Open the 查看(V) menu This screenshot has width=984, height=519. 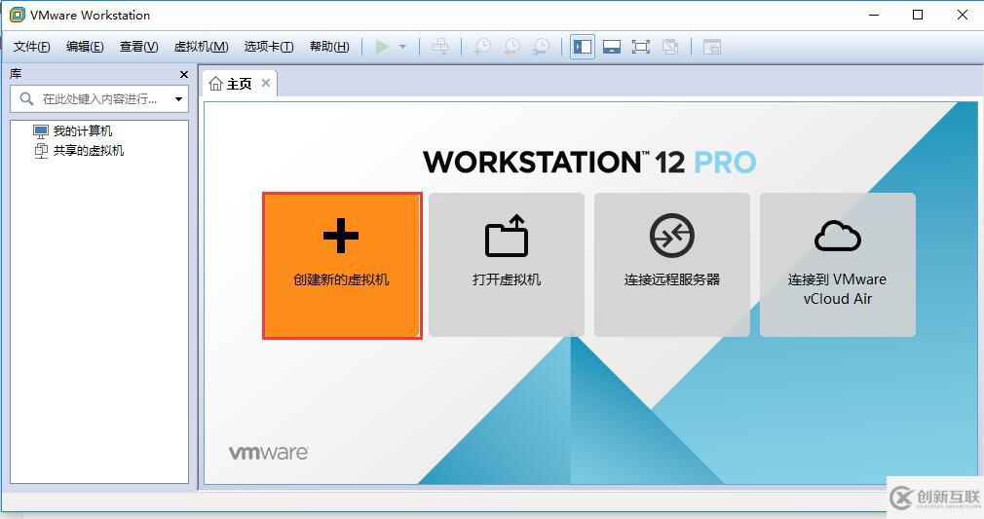point(138,47)
